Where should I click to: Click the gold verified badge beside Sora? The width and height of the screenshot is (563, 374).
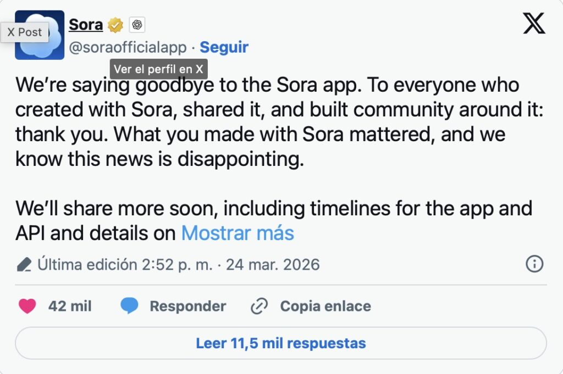tap(115, 24)
